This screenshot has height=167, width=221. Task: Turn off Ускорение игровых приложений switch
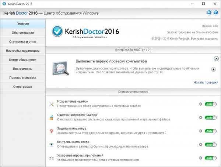click(211, 158)
